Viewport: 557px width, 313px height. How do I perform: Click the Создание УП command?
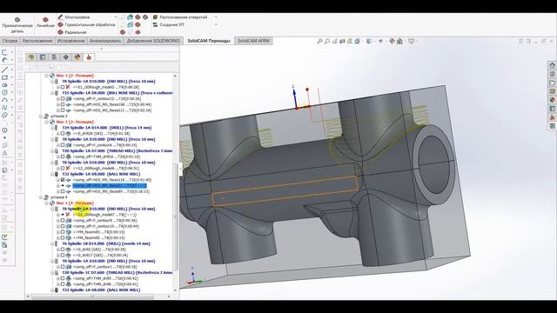169,25
